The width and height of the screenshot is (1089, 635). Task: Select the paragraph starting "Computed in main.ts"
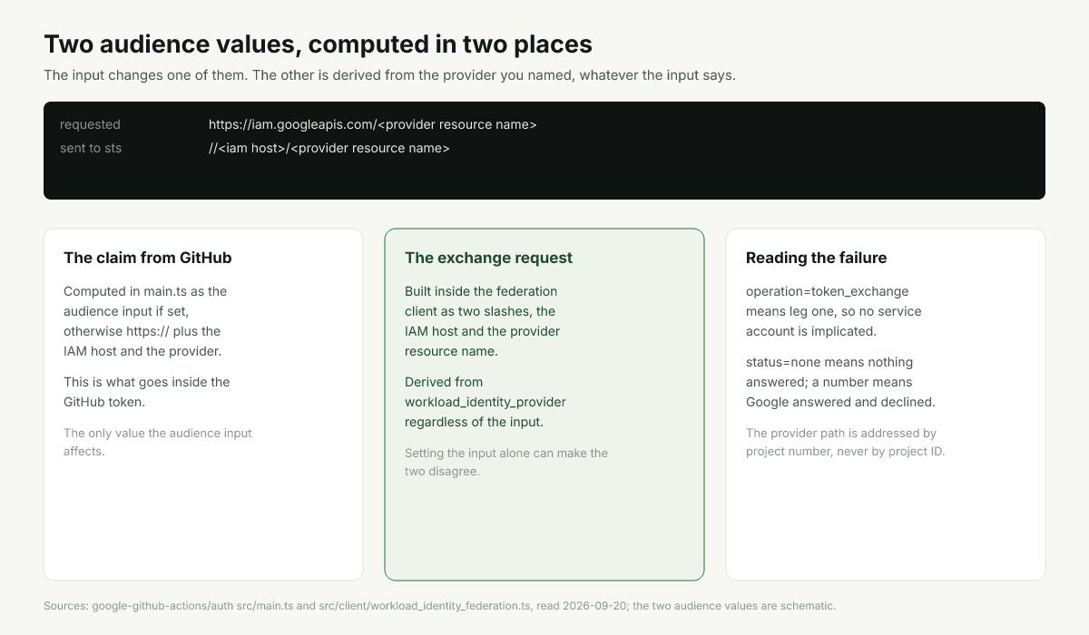145,321
